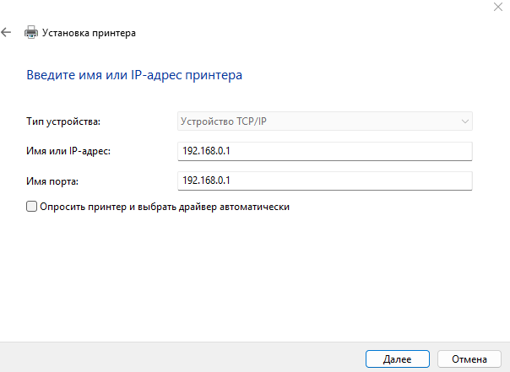Viewport: 510px width, 372px height.
Task: Go back using the arrow icon
Action: point(7,33)
